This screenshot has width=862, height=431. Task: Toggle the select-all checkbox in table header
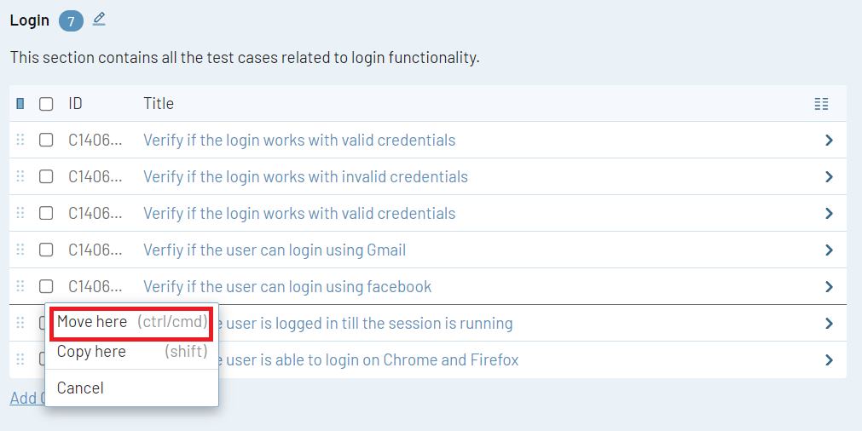point(46,104)
